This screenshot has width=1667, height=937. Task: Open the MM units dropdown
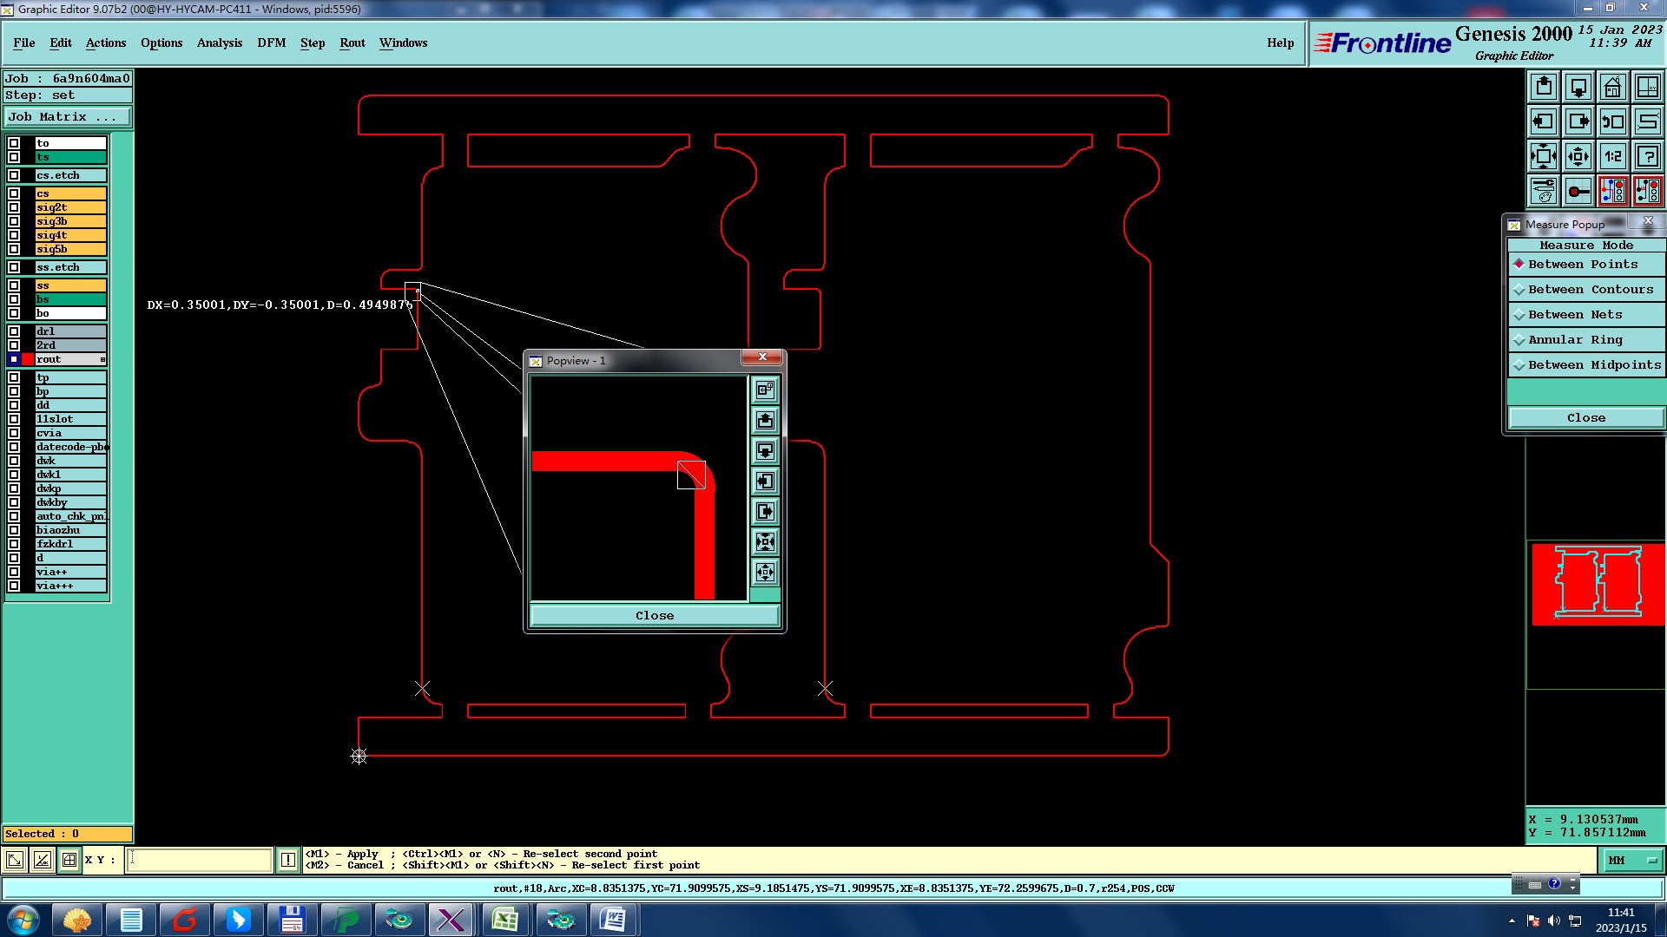[x=1632, y=860]
